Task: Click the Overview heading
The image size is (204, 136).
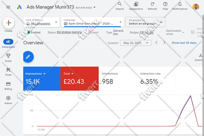Action: [33, 43]
